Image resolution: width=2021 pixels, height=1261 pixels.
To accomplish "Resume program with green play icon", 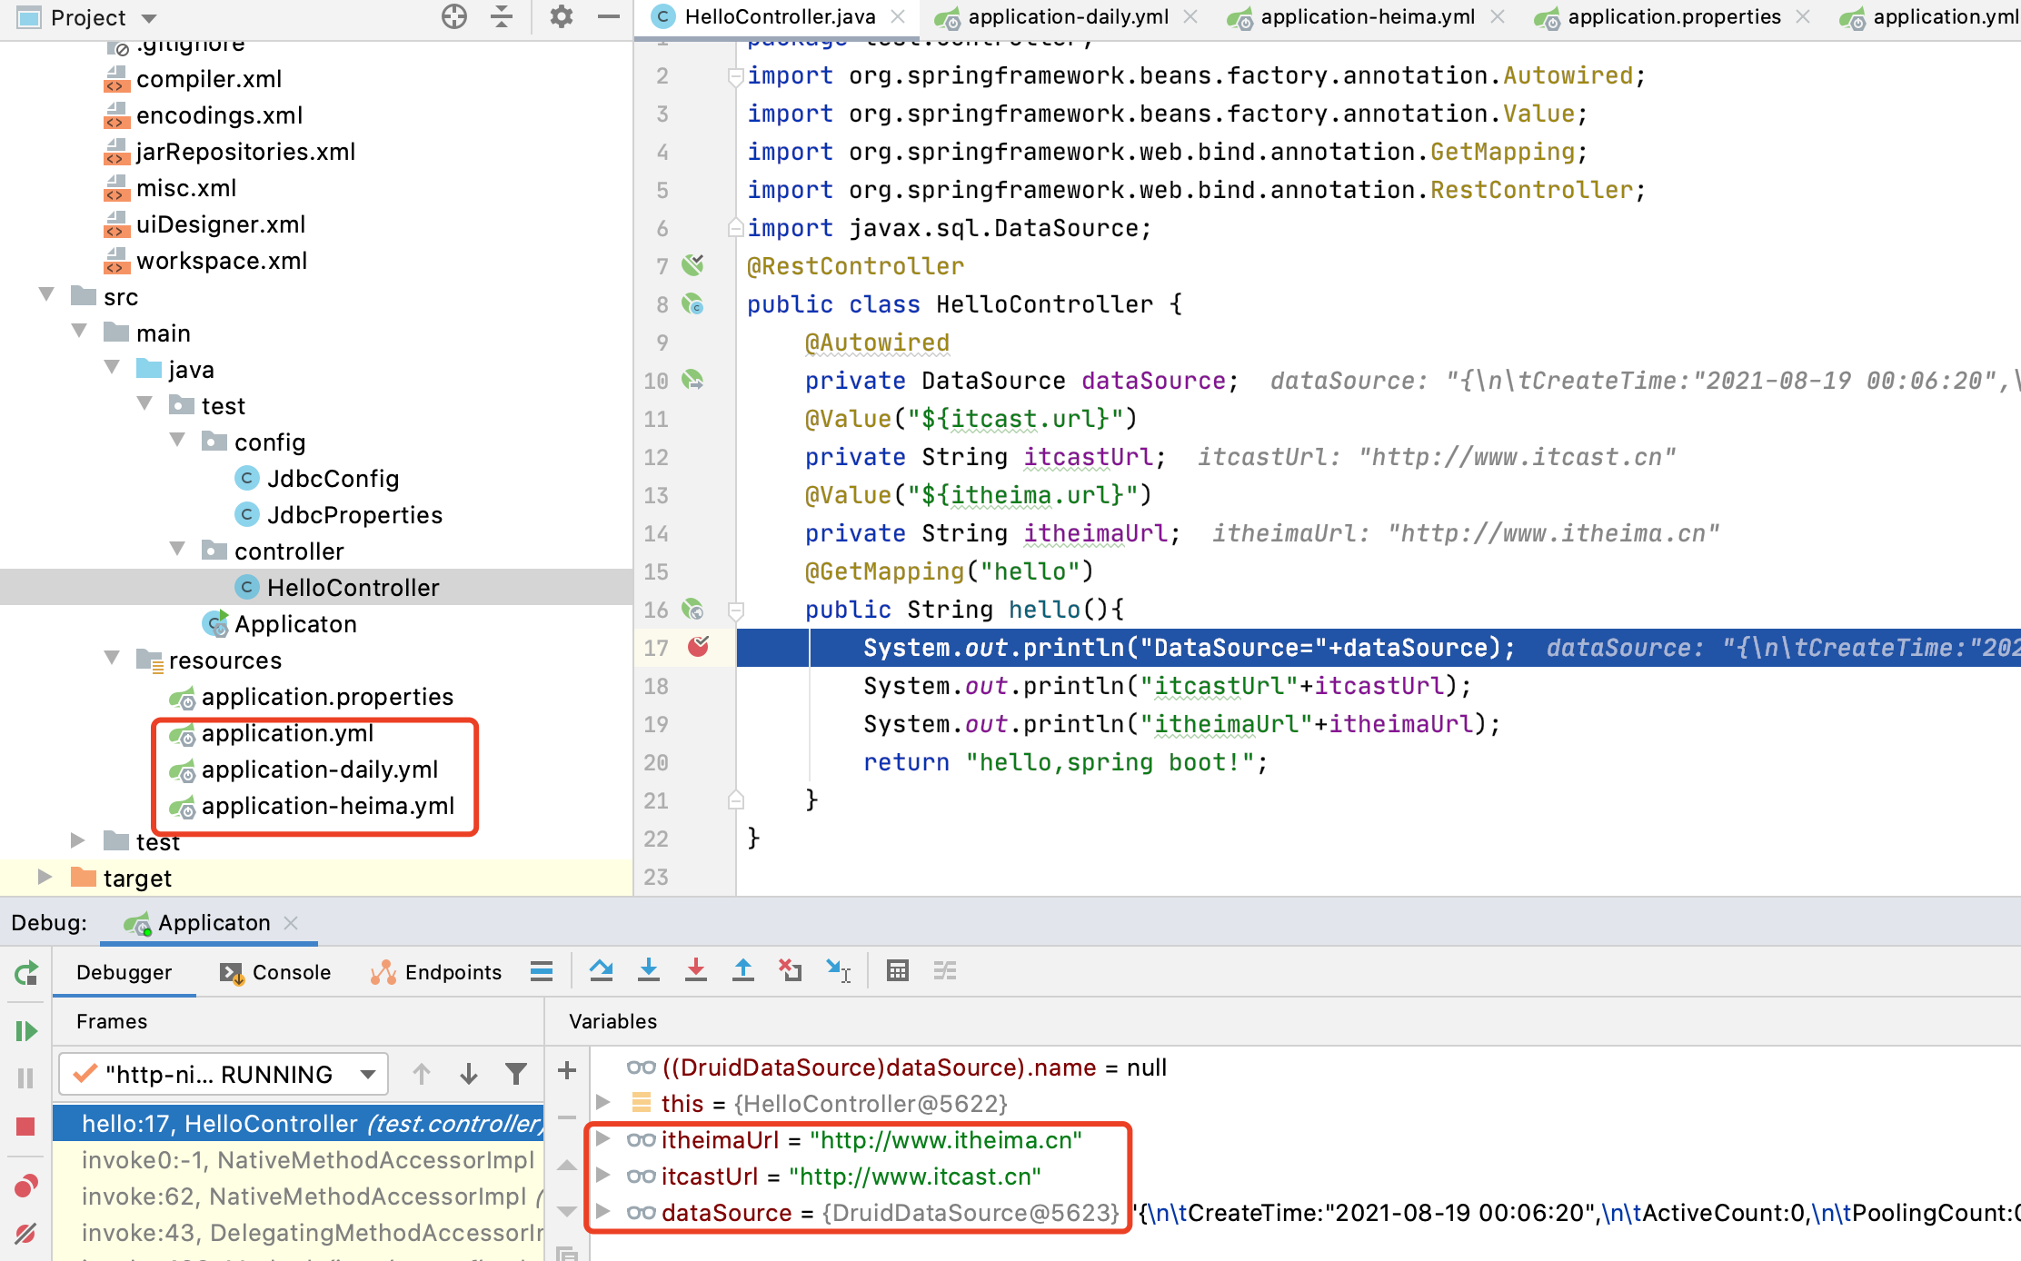I will pyautogui.click(x=25, y=1031).
